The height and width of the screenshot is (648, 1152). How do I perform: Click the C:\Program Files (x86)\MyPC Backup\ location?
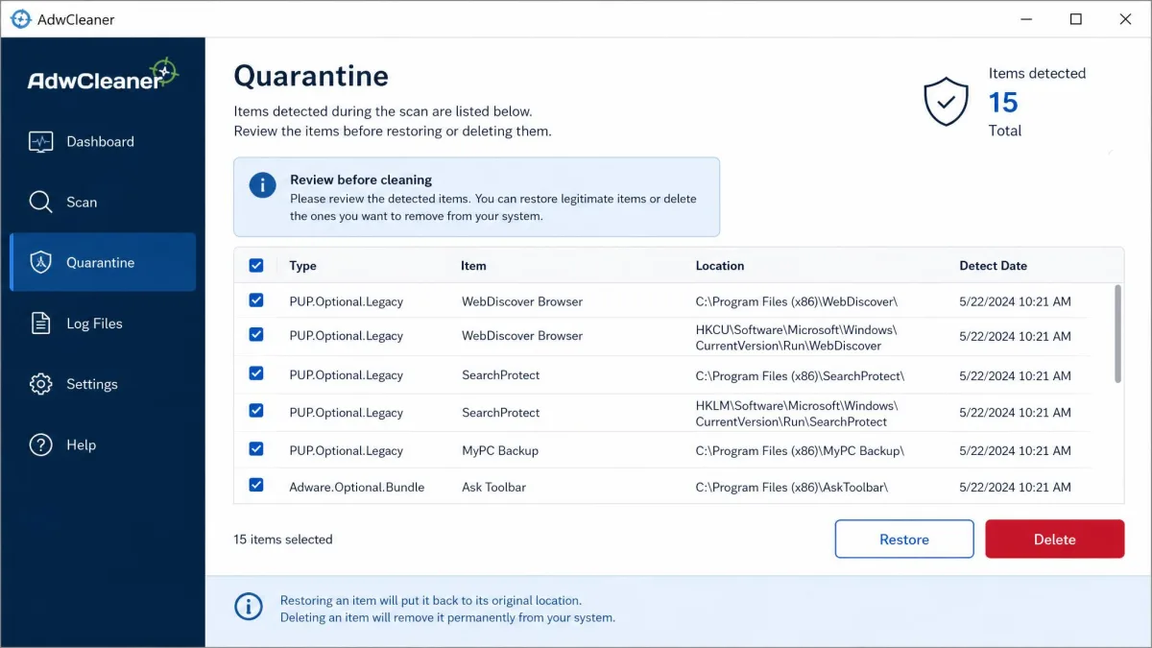pos(800,451)
